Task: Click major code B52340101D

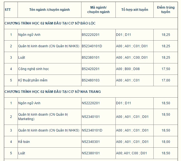Action: pos(92,46)
